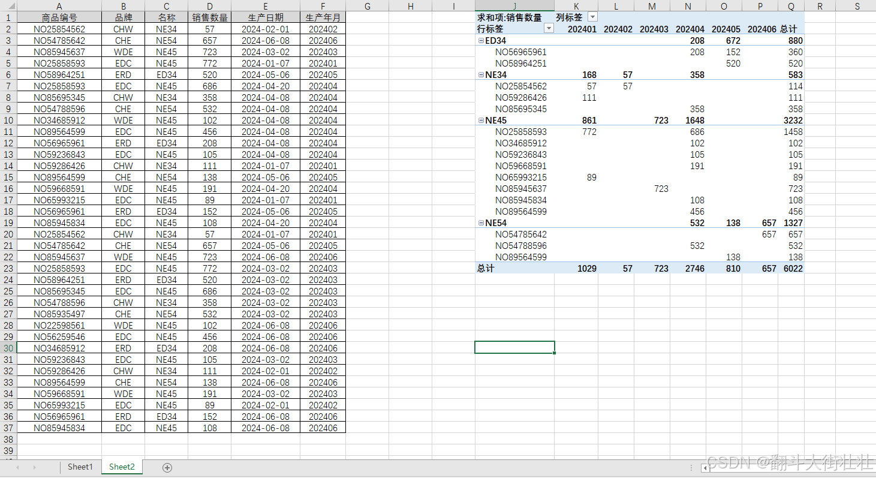Click cell NO56259546 in row 29

pyautogui.click(x=59, y=336)
